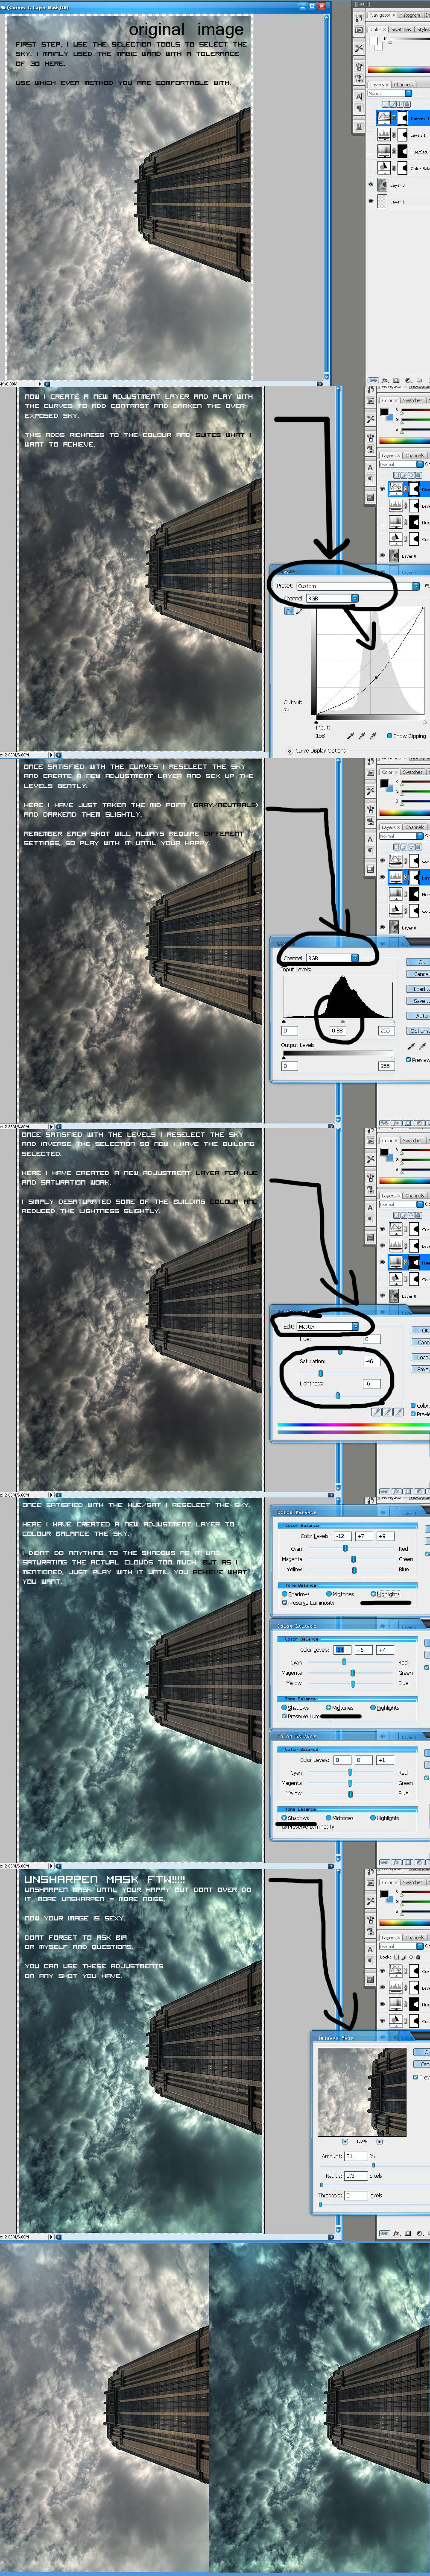Viewport: 430px width, 2576px height.
Task: Click the Hue/Satur adjustment thumbnail above Layer 1
Action: click(384, 151)
